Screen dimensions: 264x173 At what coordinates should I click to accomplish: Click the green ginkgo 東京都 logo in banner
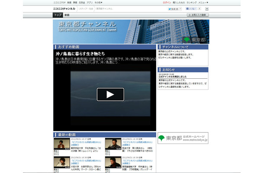tap(194, 40)
